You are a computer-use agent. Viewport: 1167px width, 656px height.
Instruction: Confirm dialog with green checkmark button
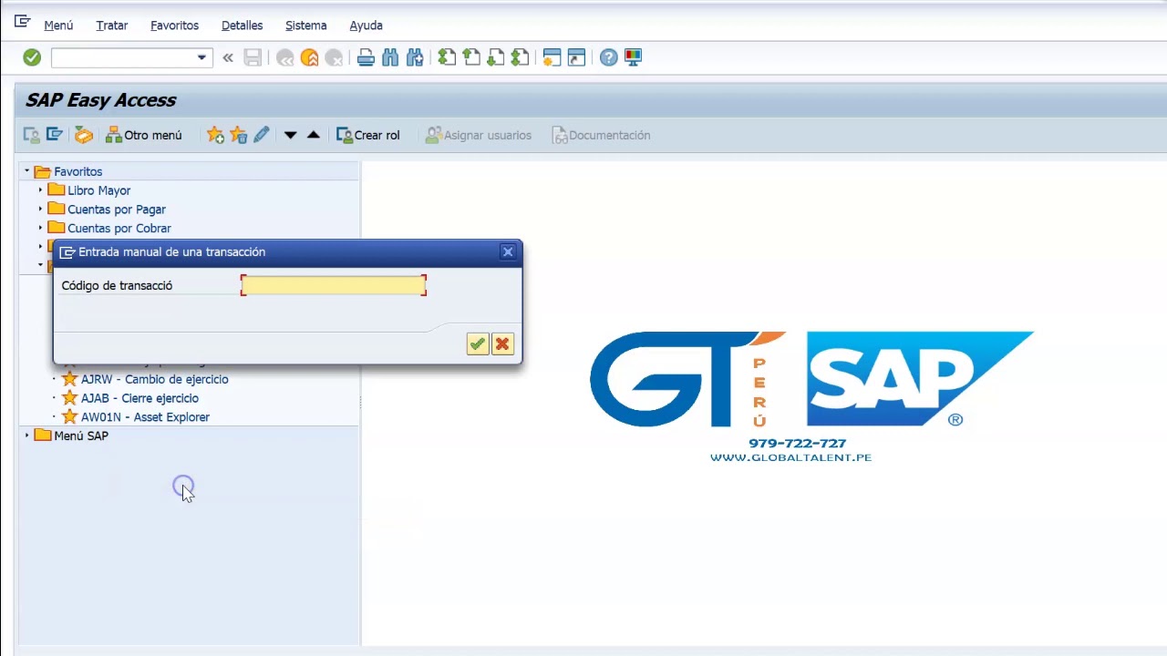point(477,343)
